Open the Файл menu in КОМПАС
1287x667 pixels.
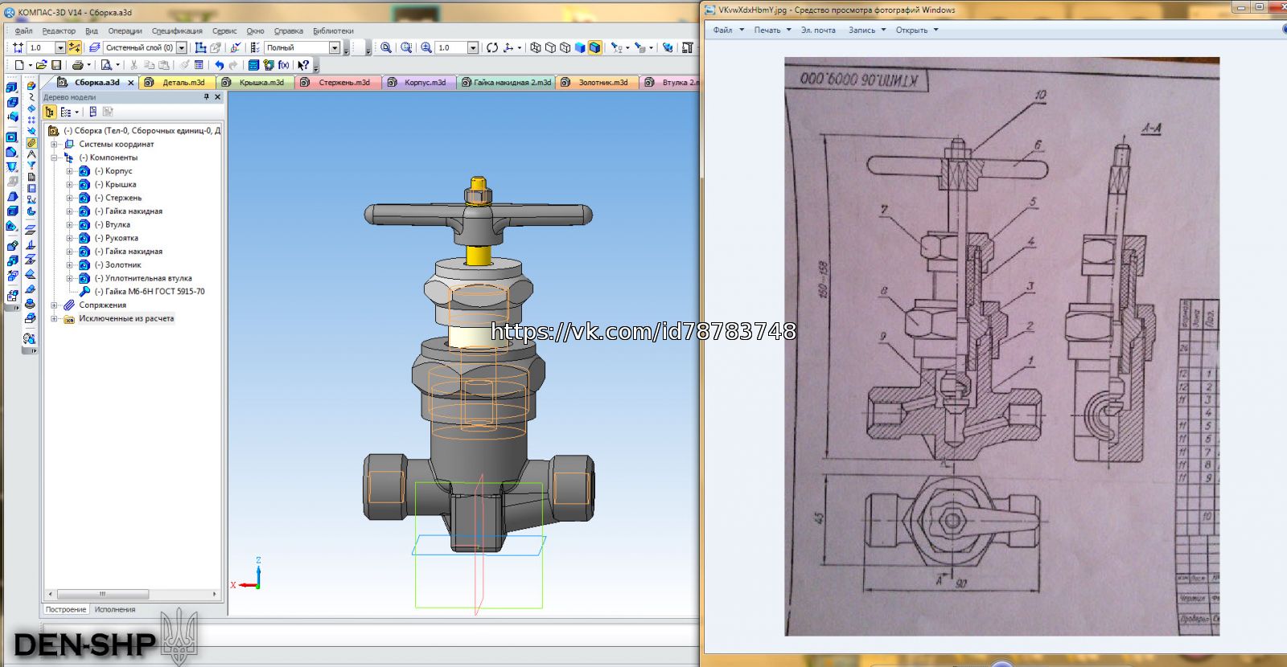point(23,31)
